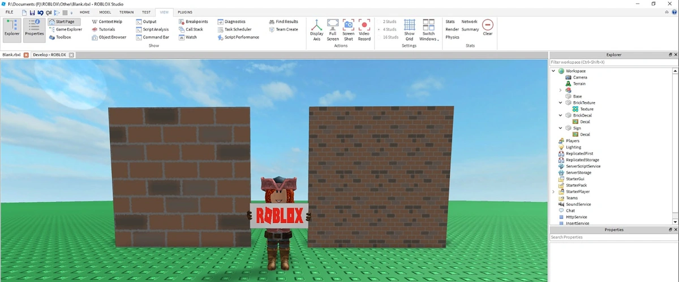Open the Watch window
The image size is (679, 282).
point(187,37)
